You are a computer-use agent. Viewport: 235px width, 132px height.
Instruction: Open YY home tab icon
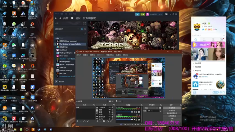coord(196,39)
